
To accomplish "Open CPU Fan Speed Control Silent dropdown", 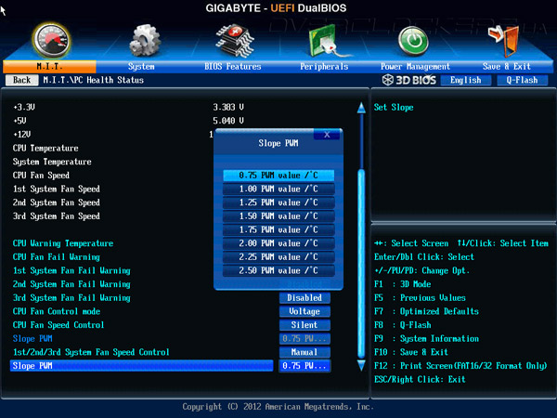I will click(304, 325).
